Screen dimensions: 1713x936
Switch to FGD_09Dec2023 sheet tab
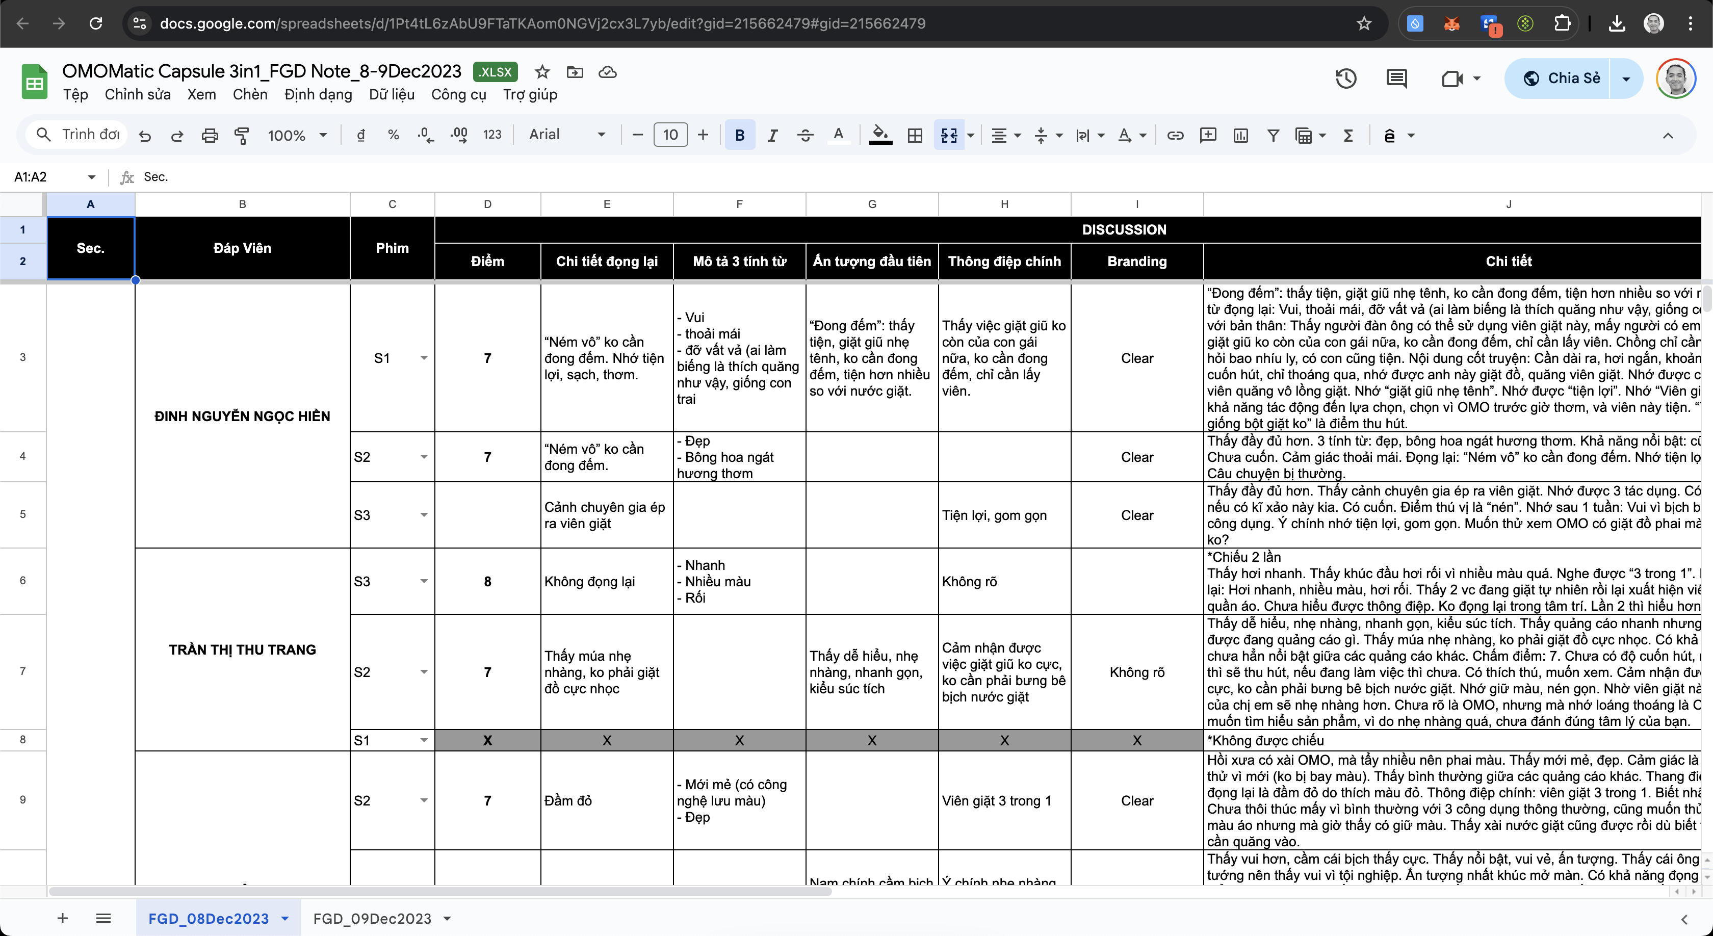pos(372,918)
